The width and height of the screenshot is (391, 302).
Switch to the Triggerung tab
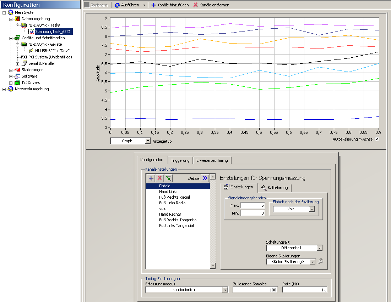coord(180,160)
